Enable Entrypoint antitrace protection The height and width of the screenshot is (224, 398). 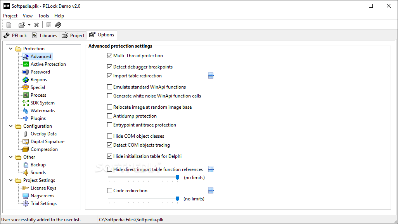click(x=110, y=125)
